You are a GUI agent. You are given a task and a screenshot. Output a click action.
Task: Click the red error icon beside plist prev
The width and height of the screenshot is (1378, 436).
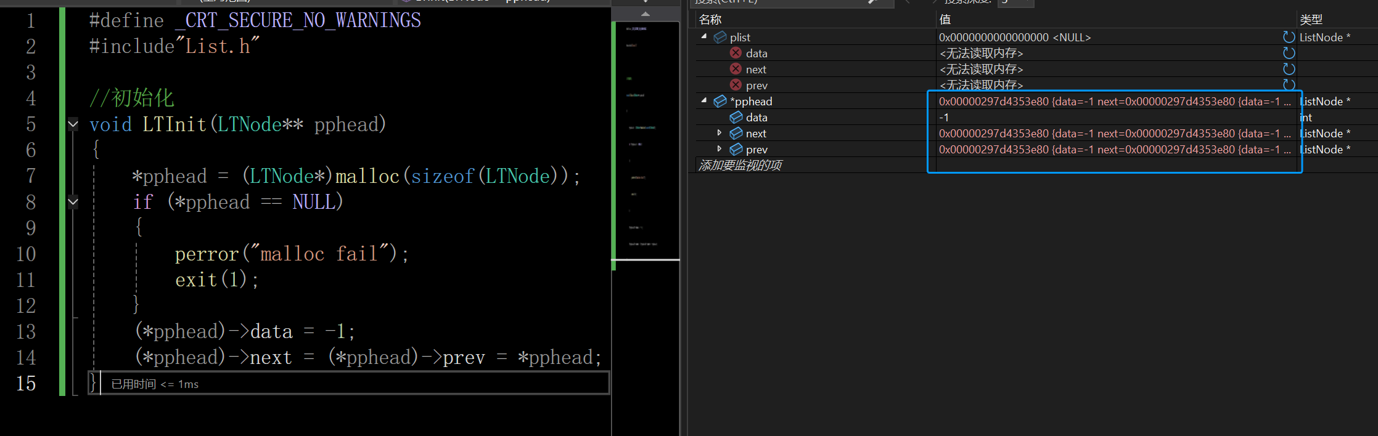click(736, 85)
